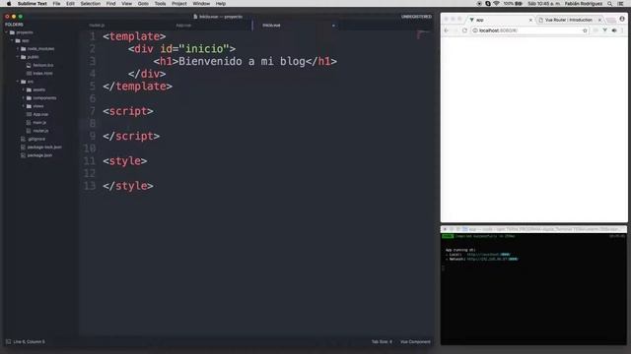
Task: Open favicon.ico in the sidebar
Action: click(43, 65)
